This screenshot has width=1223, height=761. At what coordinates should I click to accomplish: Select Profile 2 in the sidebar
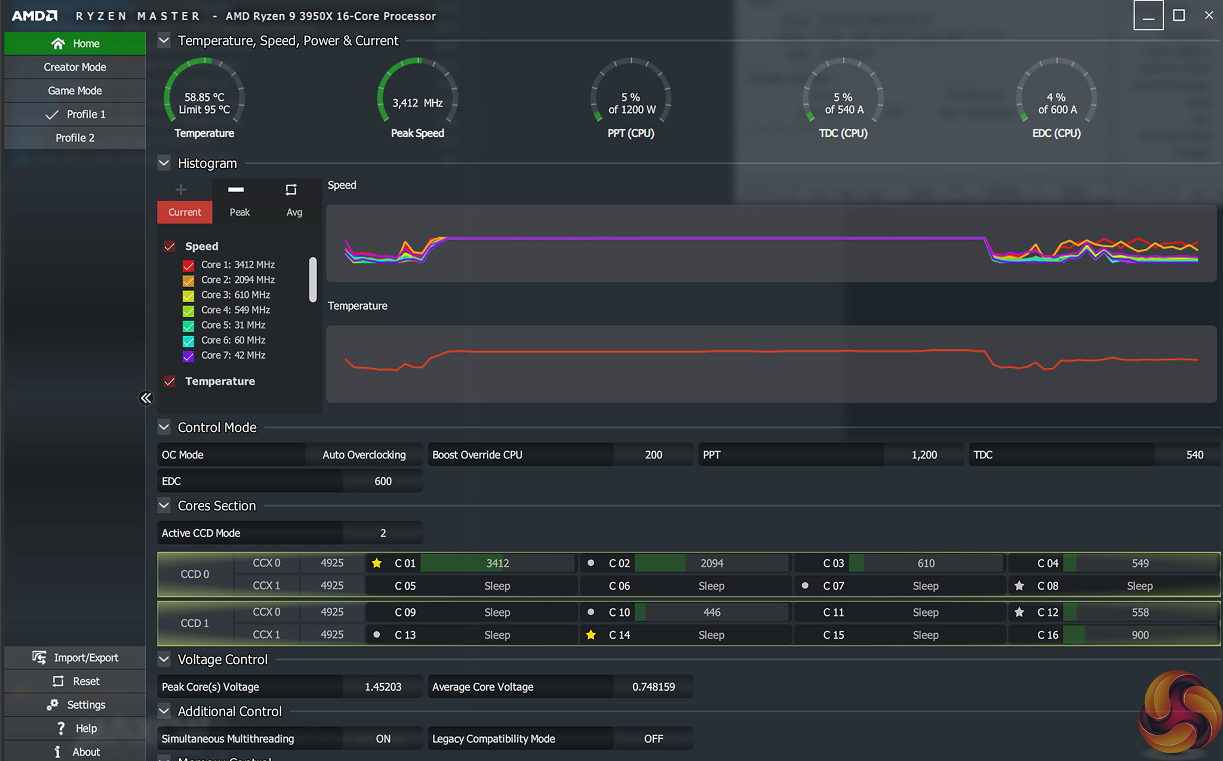[x=75, y=138]
